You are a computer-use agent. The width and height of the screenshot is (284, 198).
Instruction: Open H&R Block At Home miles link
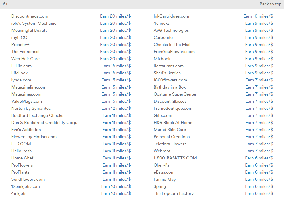(x=259, y=123)
